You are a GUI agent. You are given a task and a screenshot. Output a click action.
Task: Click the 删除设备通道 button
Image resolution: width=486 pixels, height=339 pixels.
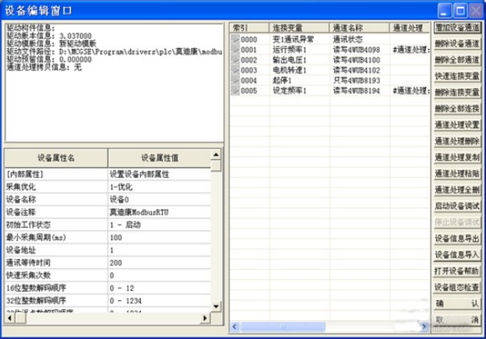[456, 44]
